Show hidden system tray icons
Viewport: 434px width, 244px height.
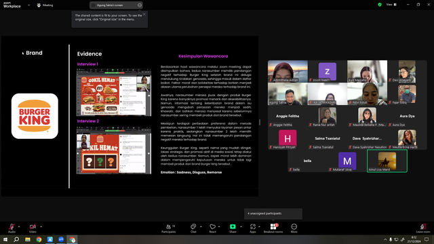385,239
